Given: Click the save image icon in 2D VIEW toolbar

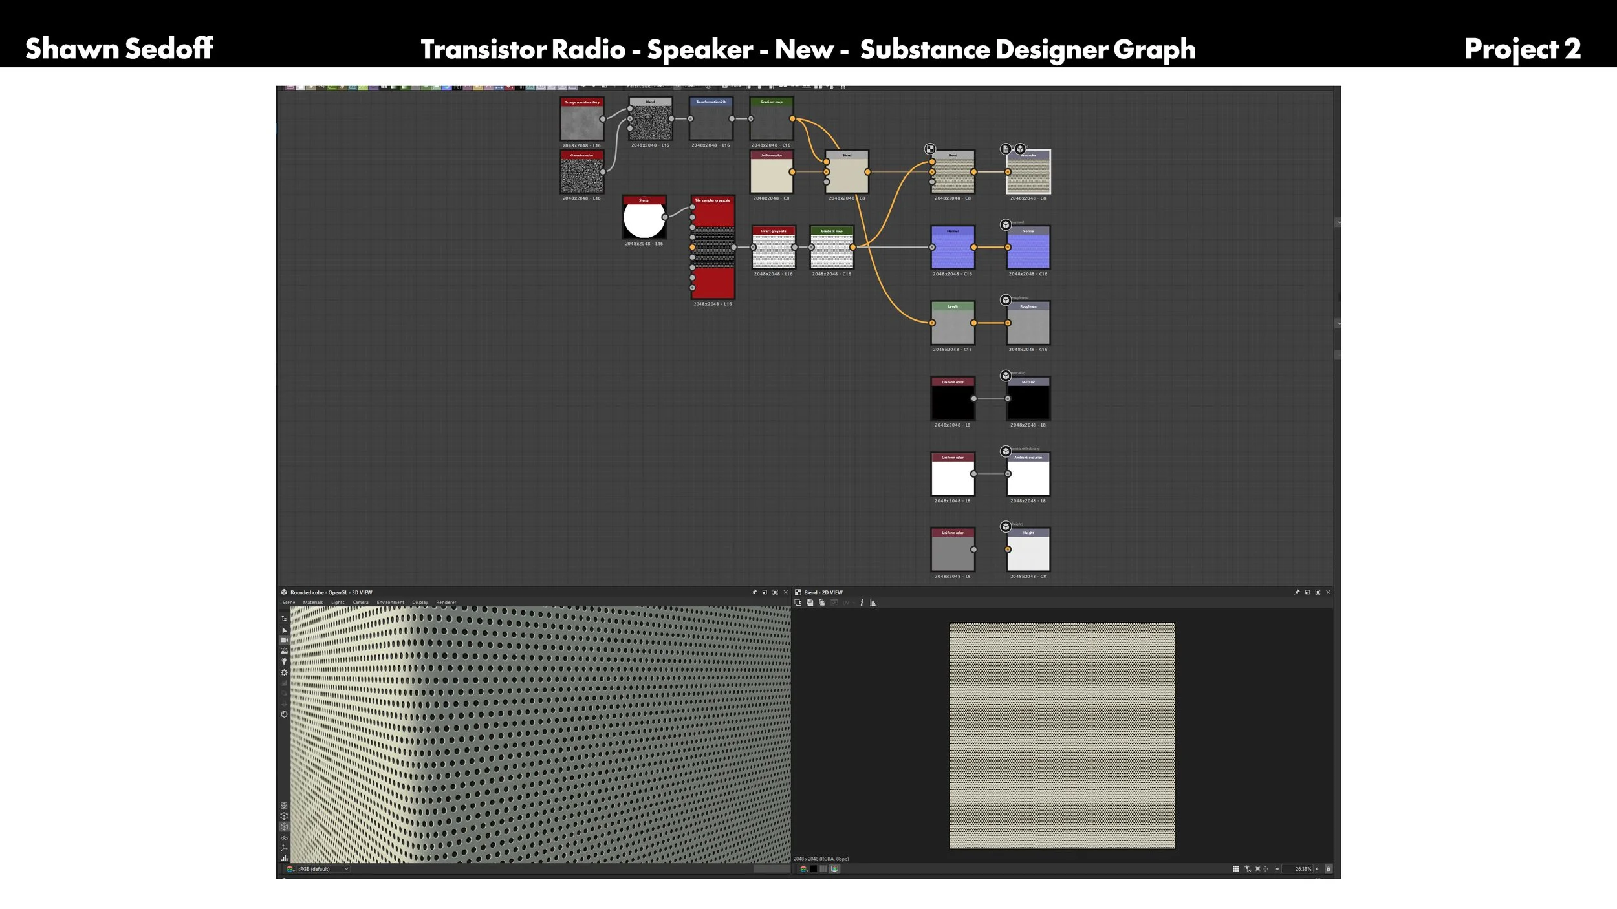Looking at the screenshot, I should click(810, 603).
